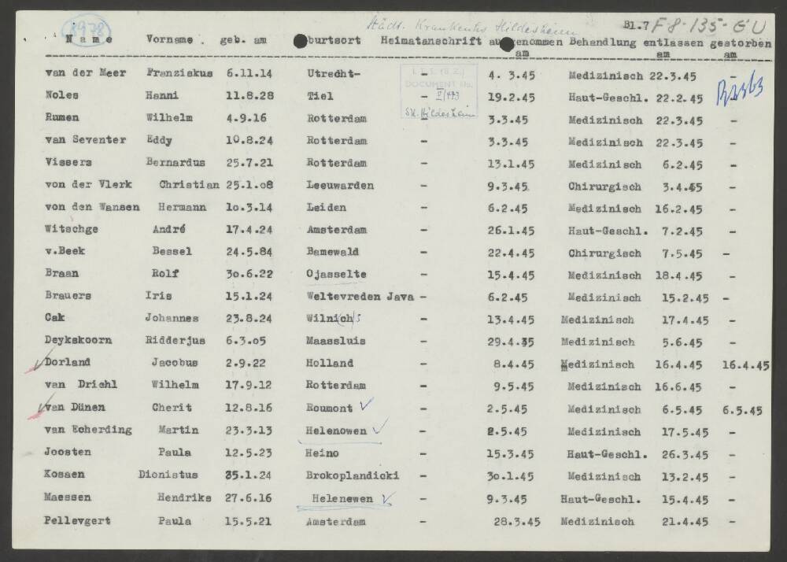
Task: Select the first name 'Dionistus'
Action: coord(168,476)
